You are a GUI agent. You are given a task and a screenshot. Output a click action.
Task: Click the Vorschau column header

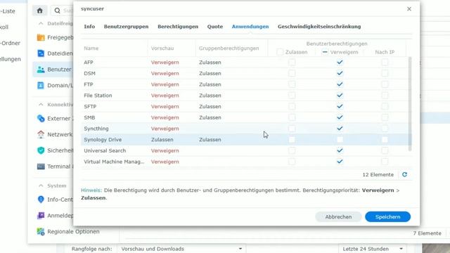point(162,48)
